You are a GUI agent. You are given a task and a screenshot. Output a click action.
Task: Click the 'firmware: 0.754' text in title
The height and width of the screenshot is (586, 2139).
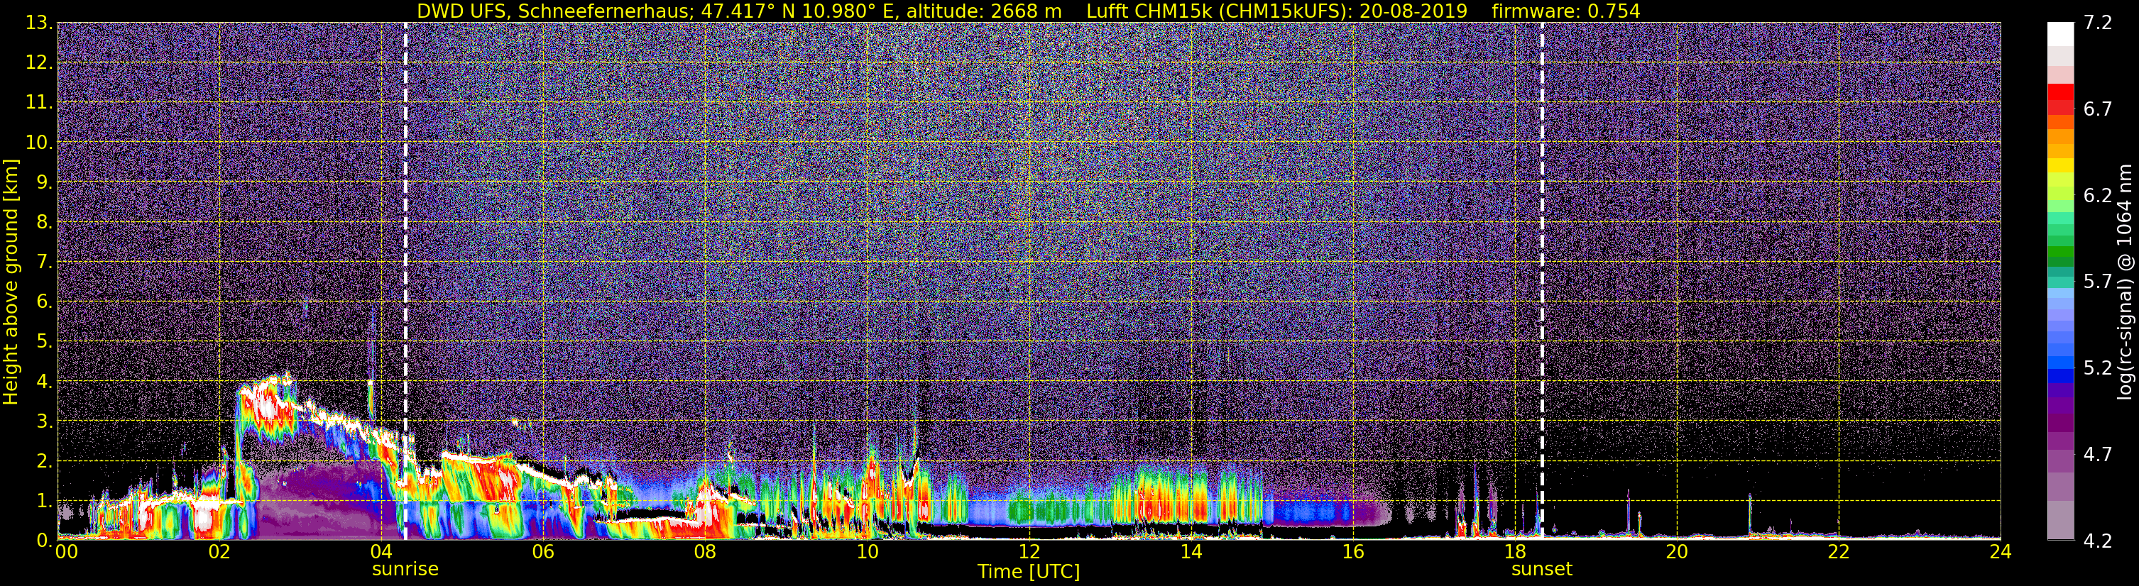pos(1565,11)
